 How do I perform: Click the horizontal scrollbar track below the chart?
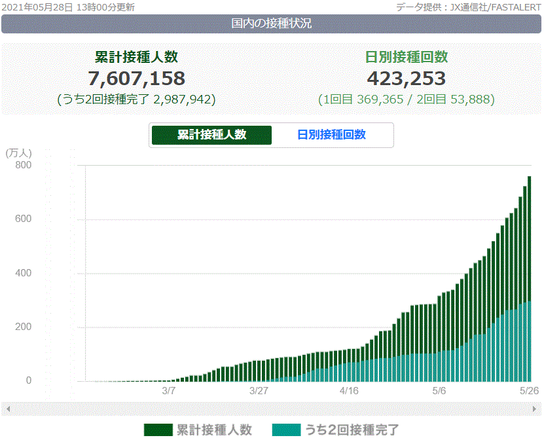(x=272, y=409)
